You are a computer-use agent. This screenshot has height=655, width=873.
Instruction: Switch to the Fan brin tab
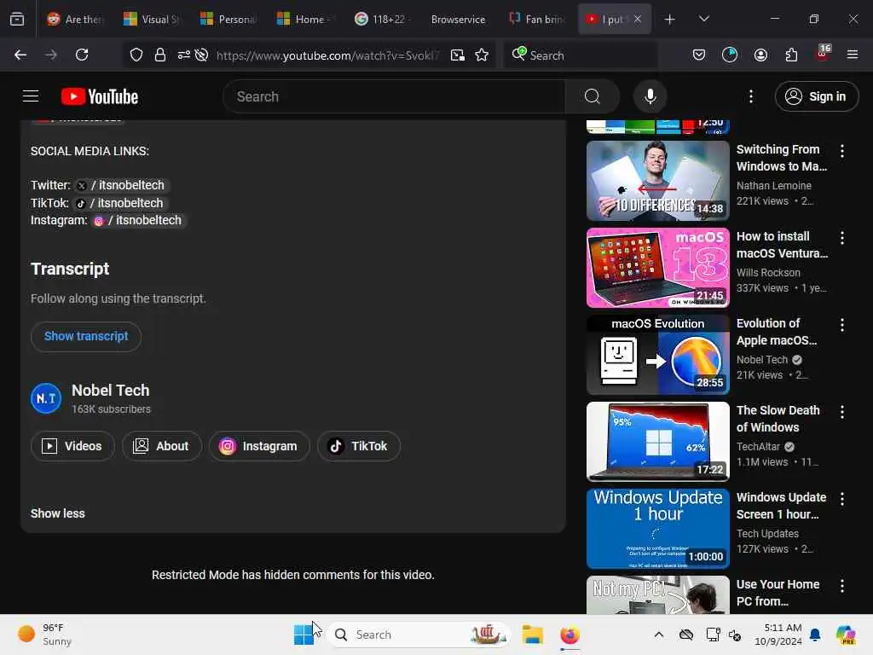[536, 19]
